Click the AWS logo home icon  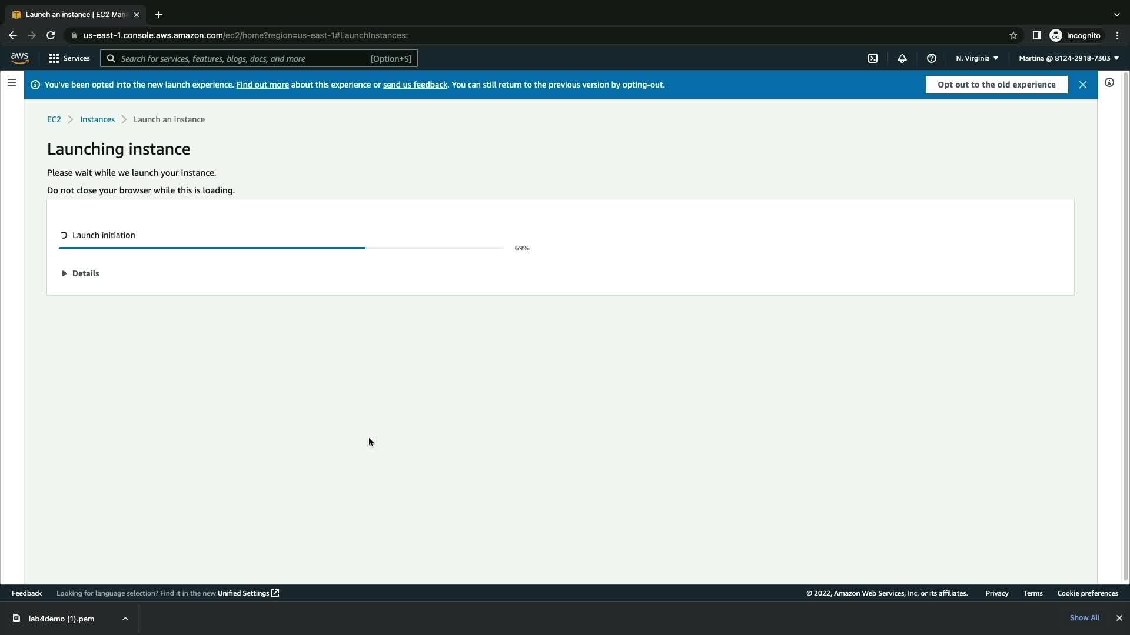pos(19,58)
